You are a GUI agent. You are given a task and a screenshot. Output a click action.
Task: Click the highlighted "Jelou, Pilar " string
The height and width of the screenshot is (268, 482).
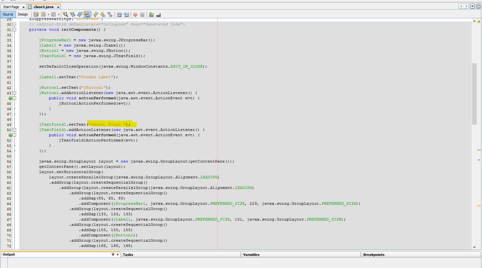(107, 125)
